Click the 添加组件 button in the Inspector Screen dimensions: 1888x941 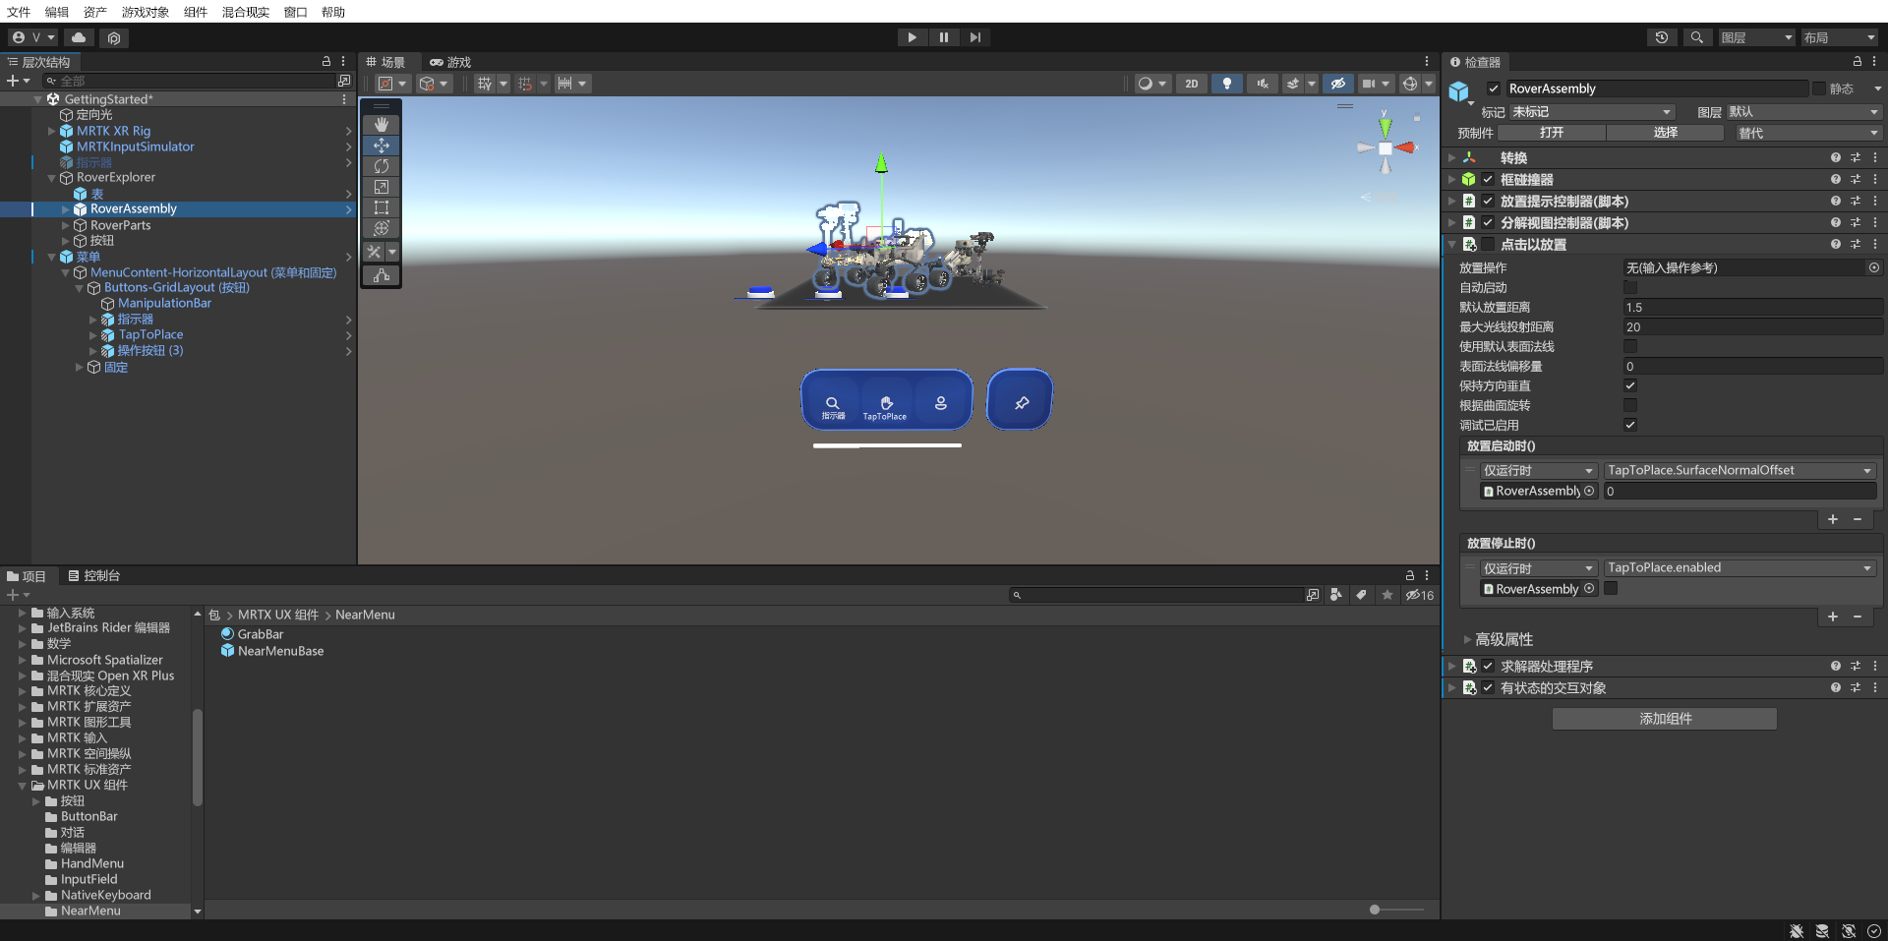pos(1664,719)
